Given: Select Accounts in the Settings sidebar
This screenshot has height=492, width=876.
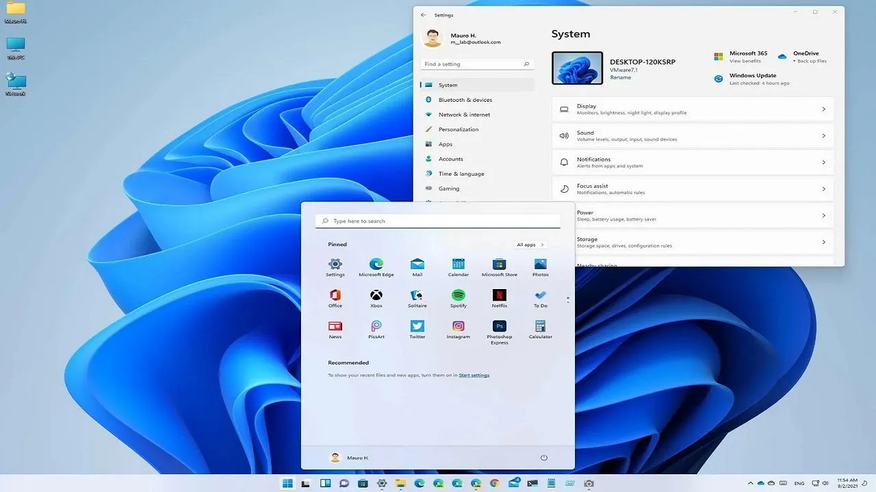Looking at the screenshot, I should [x=477, y=159].
